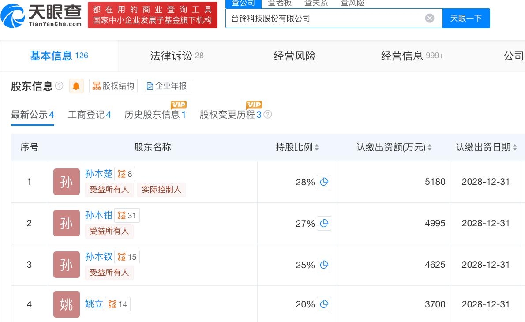This screenshot has width=525, height=322.
Task: Click the 天眼一下 search button
Action: pos(466,18)
